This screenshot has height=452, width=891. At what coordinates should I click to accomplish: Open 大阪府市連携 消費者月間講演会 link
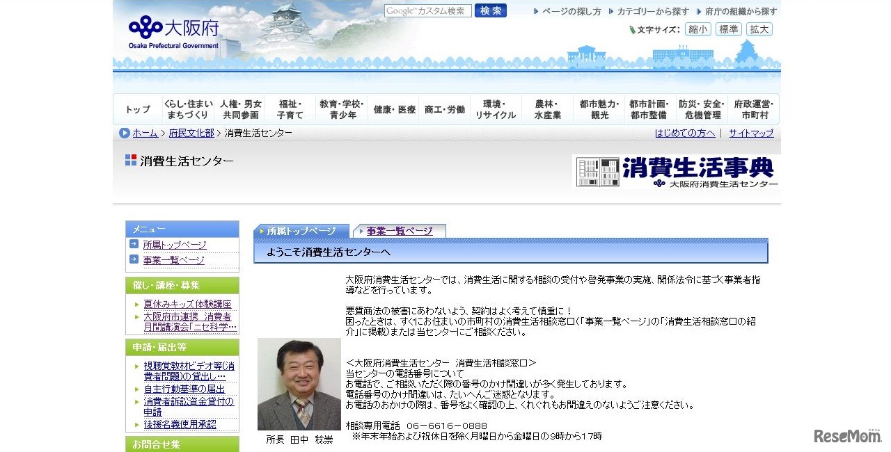190,321
